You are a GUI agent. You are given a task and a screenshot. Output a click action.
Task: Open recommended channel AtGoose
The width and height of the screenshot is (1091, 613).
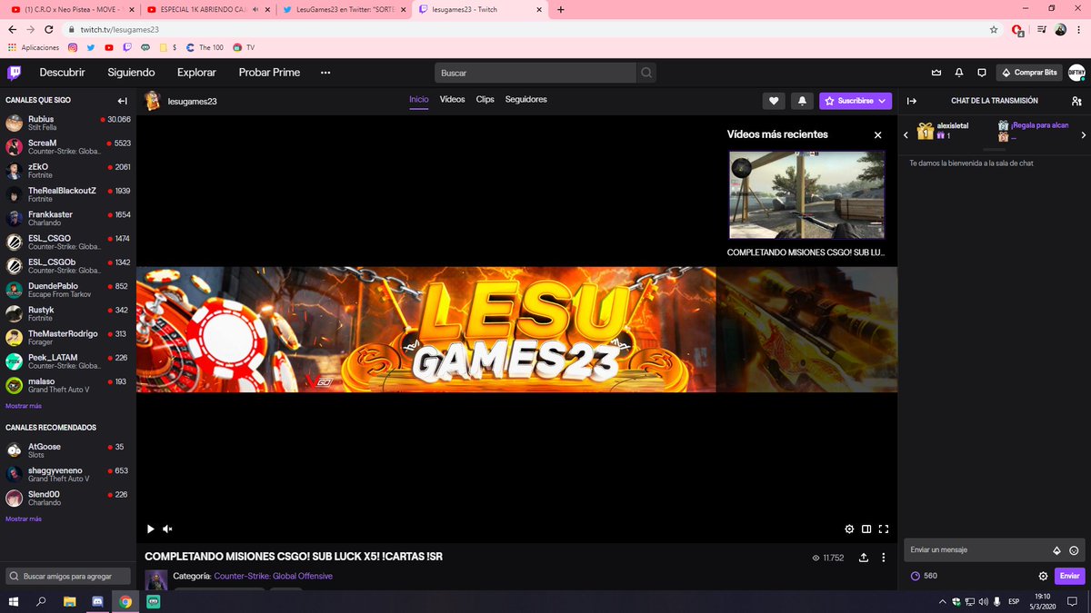68,450
